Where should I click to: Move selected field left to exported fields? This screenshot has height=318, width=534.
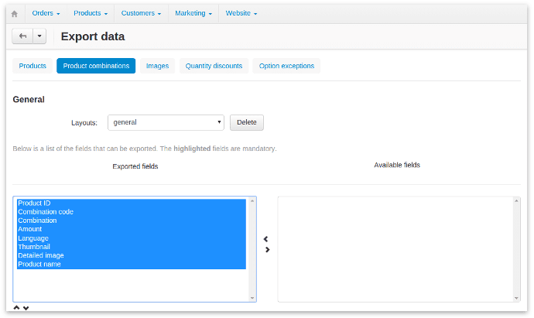click(x=266, y=239)
